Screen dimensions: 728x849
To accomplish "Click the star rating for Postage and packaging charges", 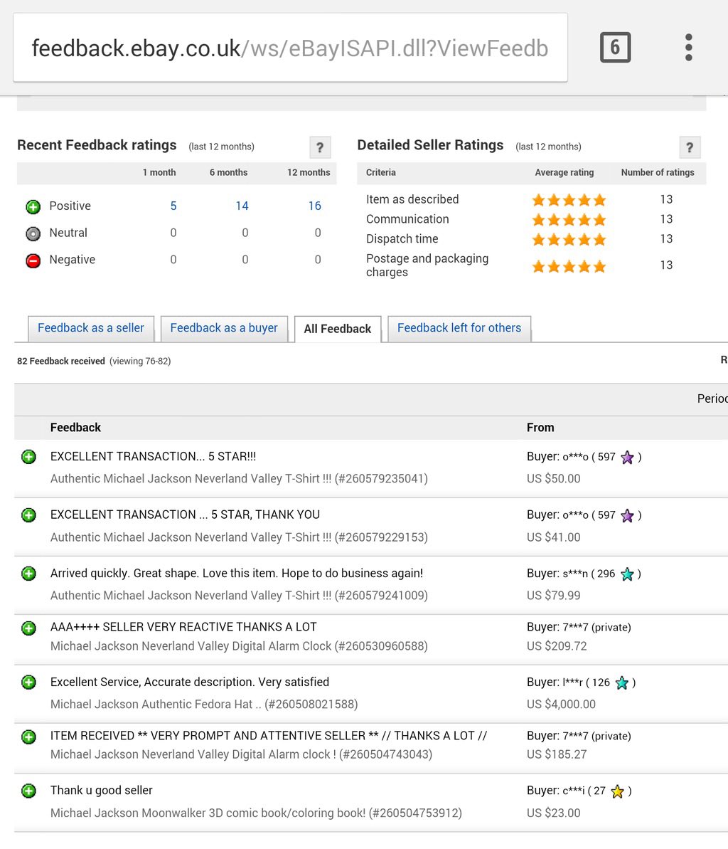I will [x=569, y=266].
